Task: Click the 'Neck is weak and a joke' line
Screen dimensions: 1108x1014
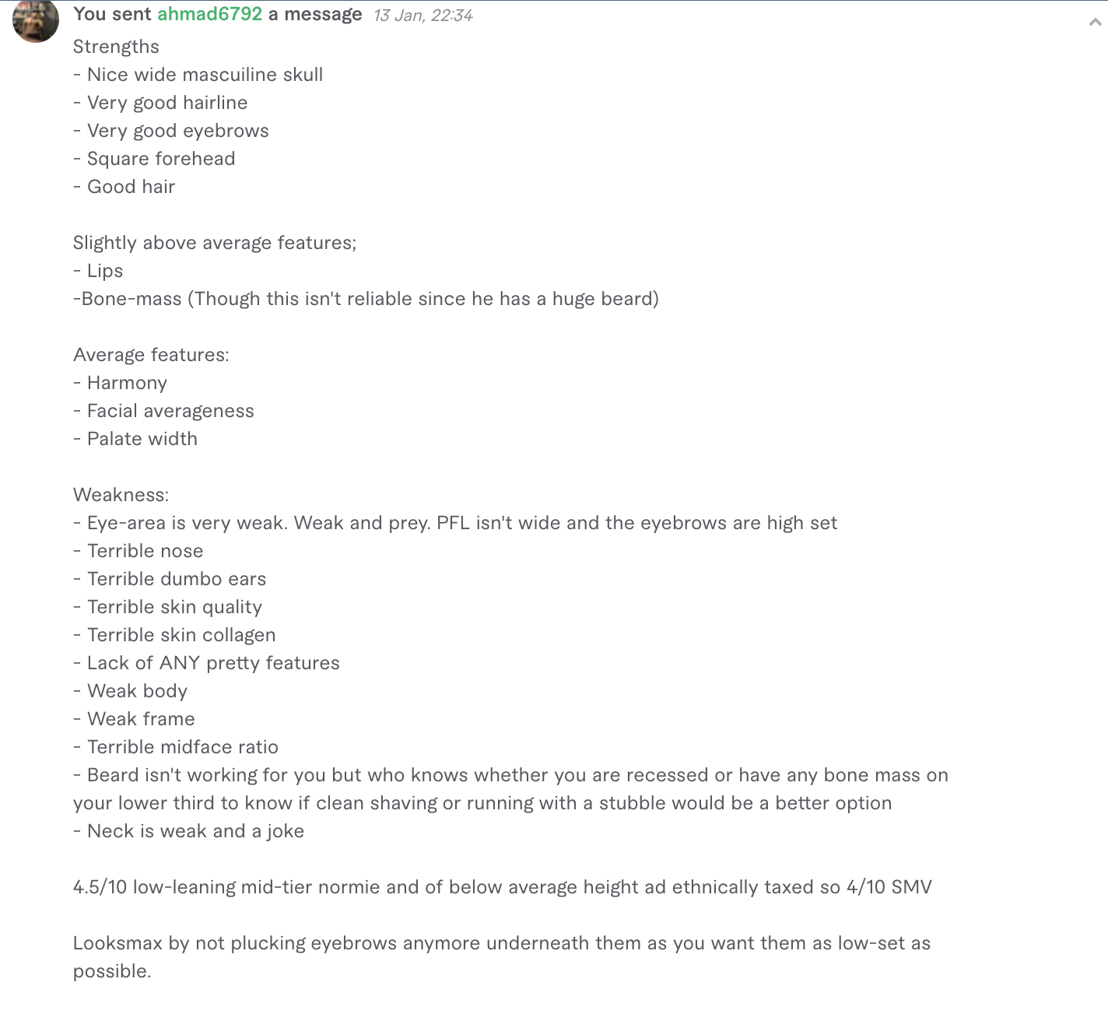Action: coord(188,831)
